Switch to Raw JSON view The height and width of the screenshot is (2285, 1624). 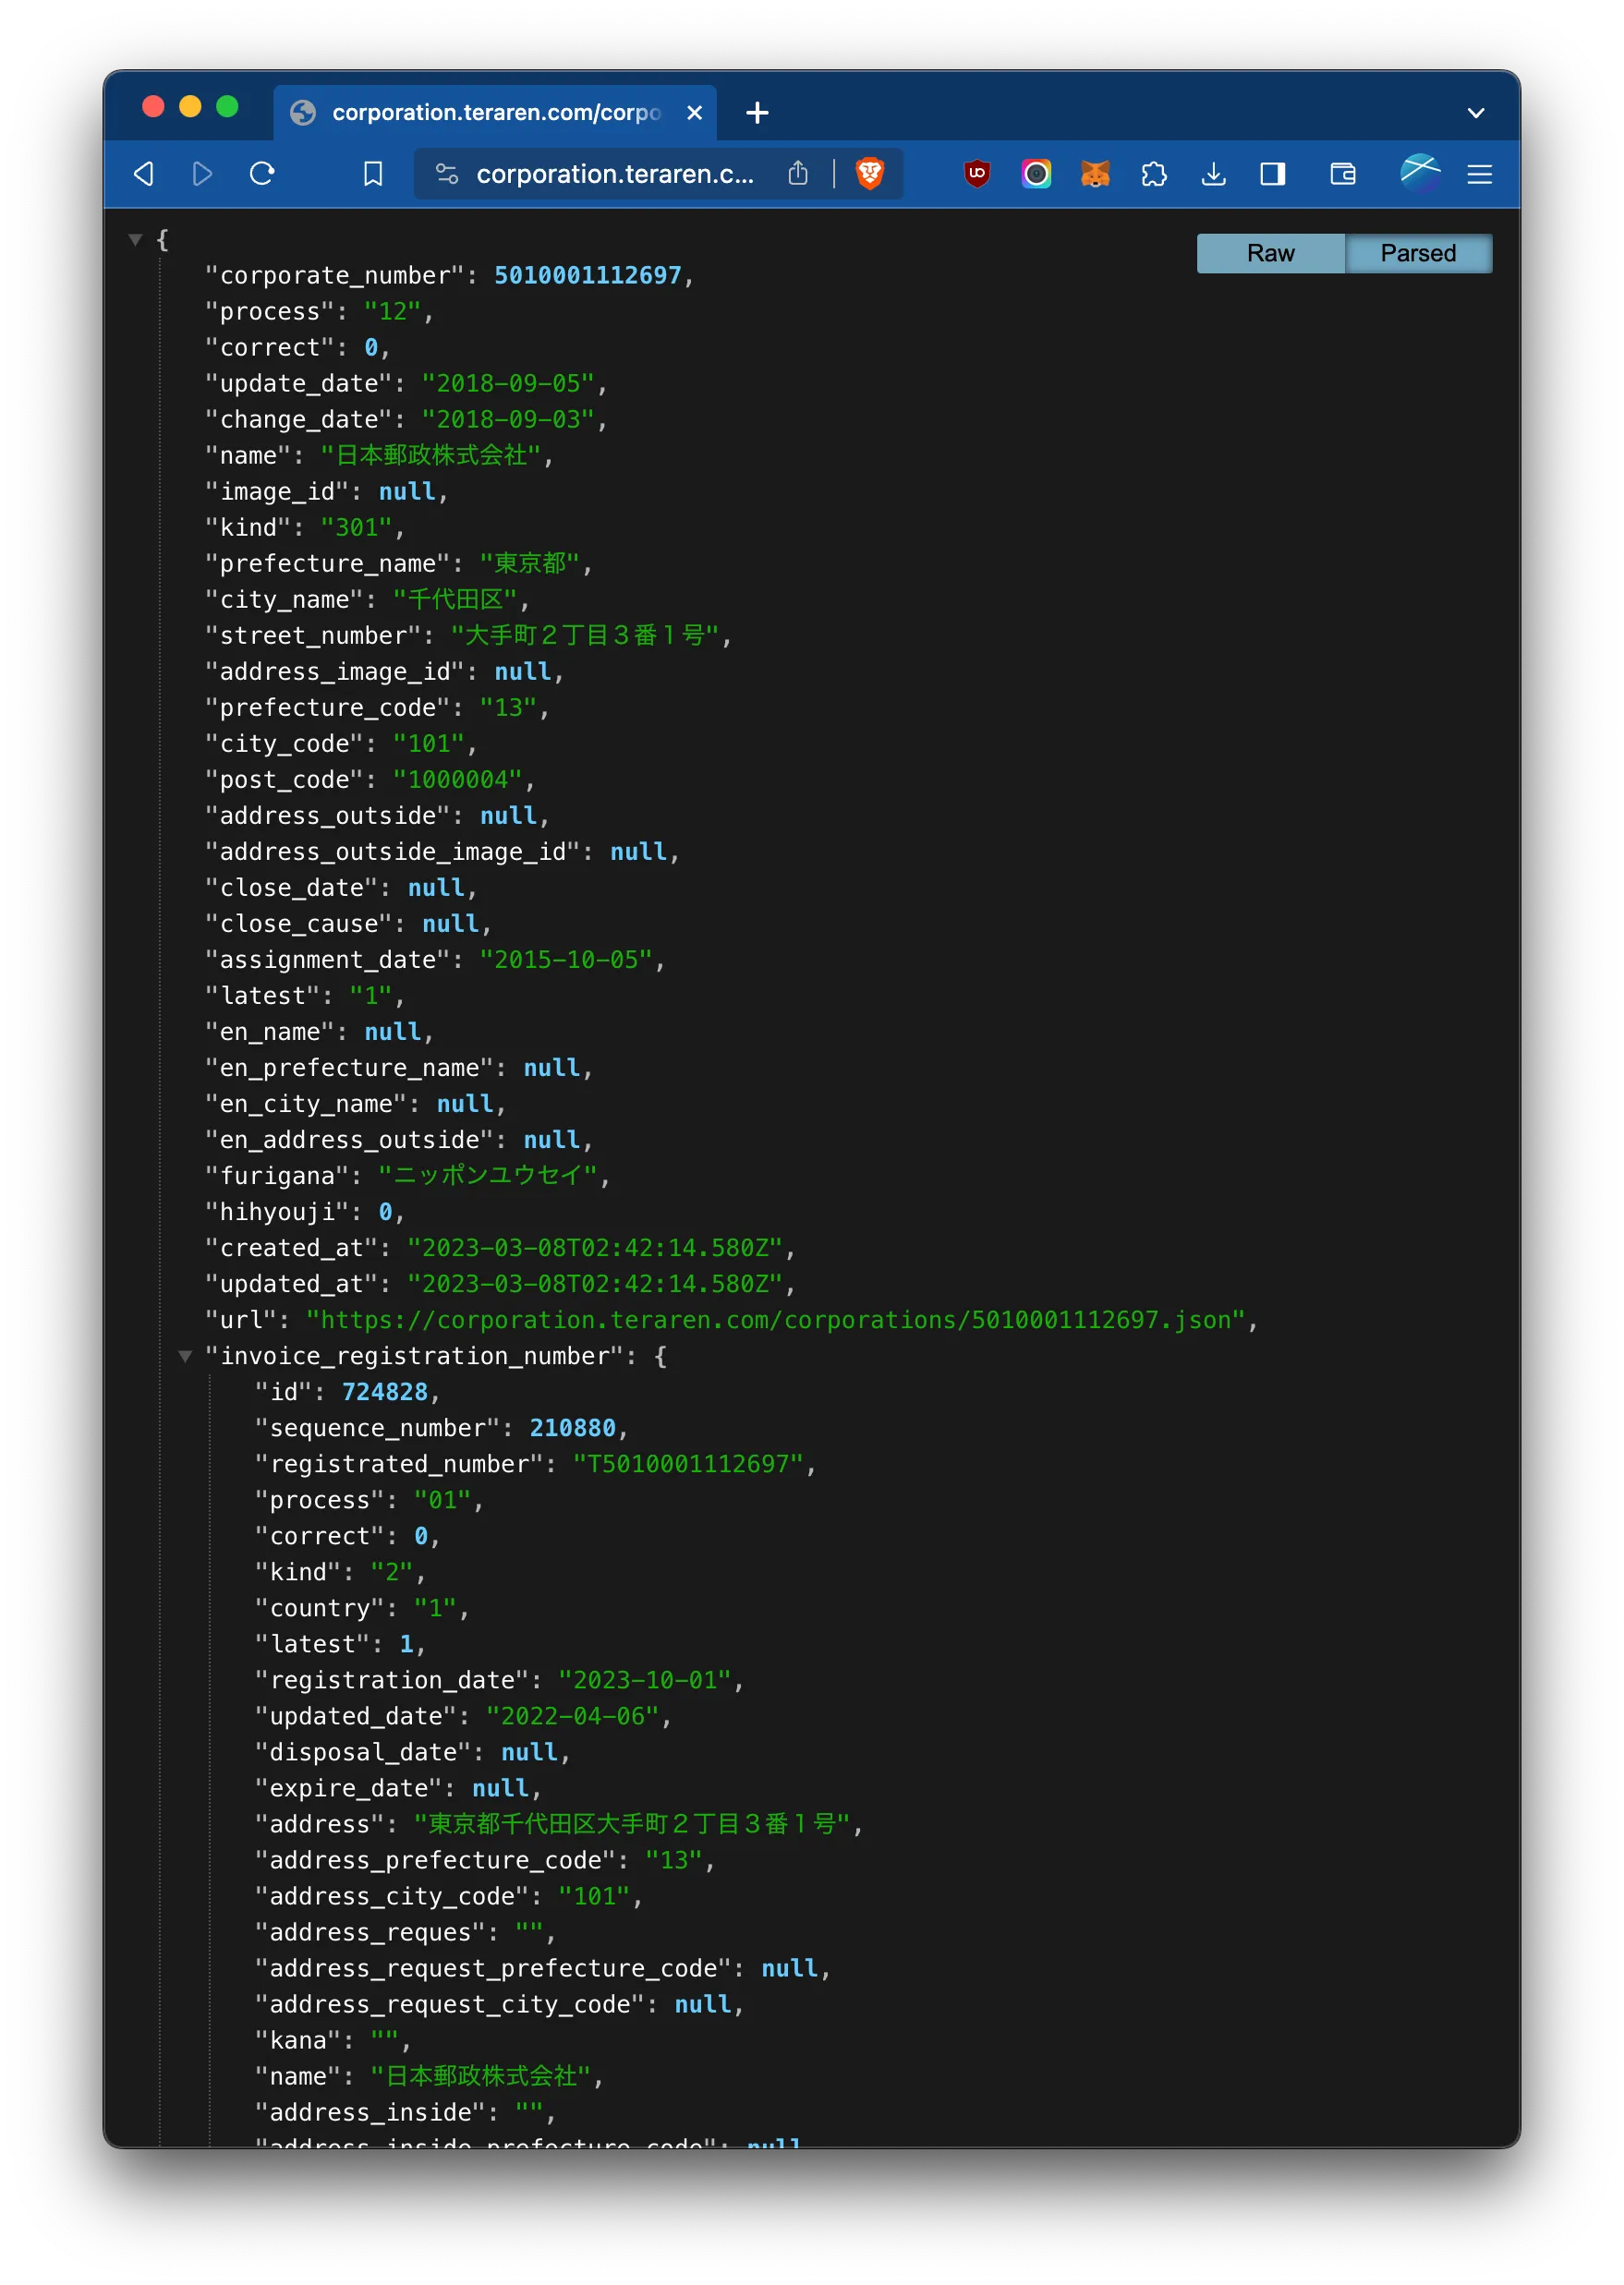pyautogui.click(x=1269, y=253)
